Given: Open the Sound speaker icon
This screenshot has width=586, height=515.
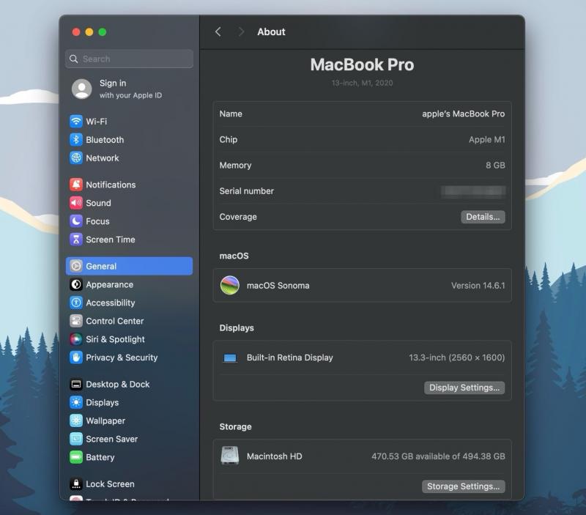Looking at the screenshot, I should [x=76, y=203].
